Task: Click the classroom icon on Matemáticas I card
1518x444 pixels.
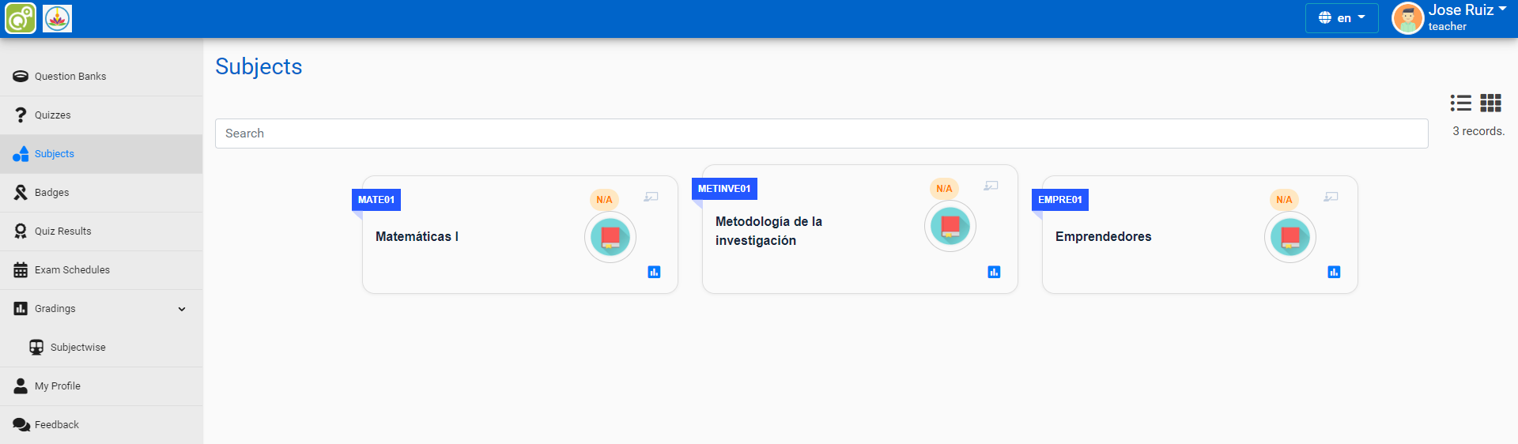Action: (x=651, y=197)
